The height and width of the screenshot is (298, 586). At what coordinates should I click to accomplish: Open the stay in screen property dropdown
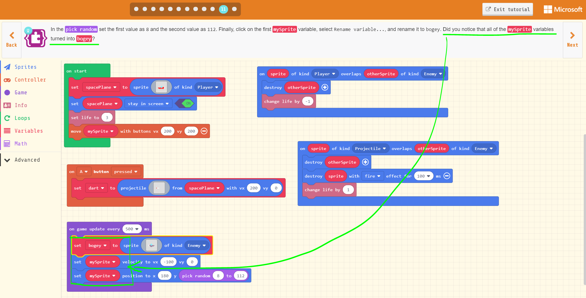tap(148, 104)
